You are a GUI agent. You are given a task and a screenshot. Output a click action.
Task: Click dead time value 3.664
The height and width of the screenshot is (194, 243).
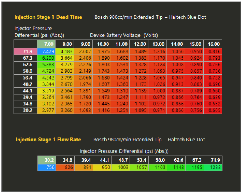(65, 58)
